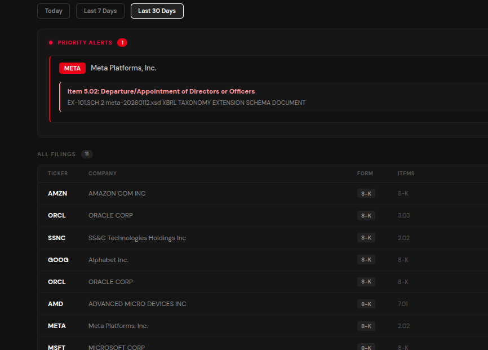
Task: Click the All Filings count badge
Action: point(87,154)
